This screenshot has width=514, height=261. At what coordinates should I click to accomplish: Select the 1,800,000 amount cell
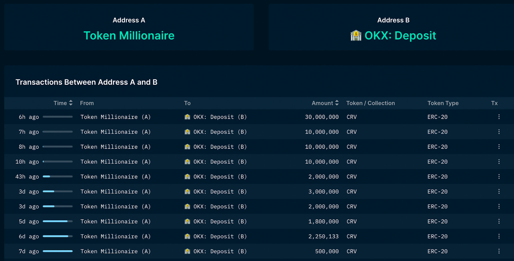323,221
